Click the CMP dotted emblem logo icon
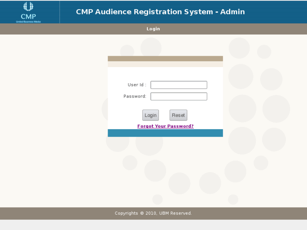The image size is (307, 230). pyautogui.click(x=28, y=6)
